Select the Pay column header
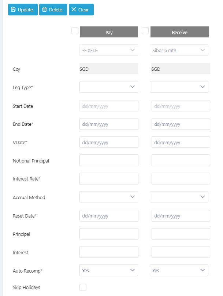 (x=109, y=32)
